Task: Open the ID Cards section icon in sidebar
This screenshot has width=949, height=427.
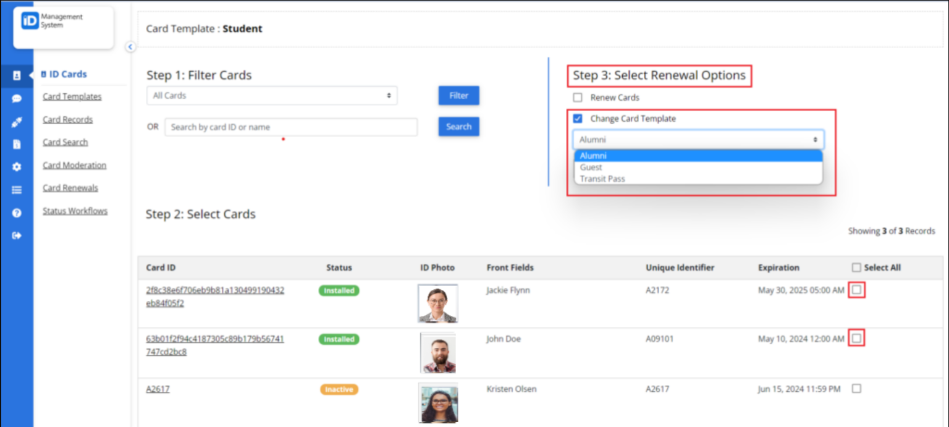Action: 17,76
